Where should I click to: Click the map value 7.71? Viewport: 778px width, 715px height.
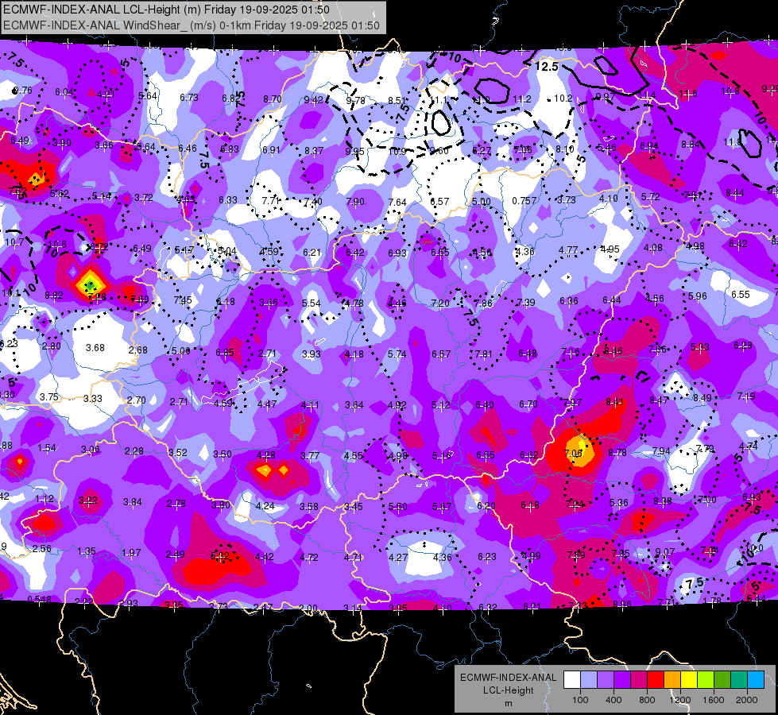coord(272,200)
